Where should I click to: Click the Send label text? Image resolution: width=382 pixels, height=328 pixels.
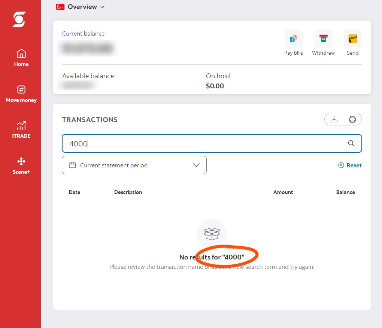(352, 53)
